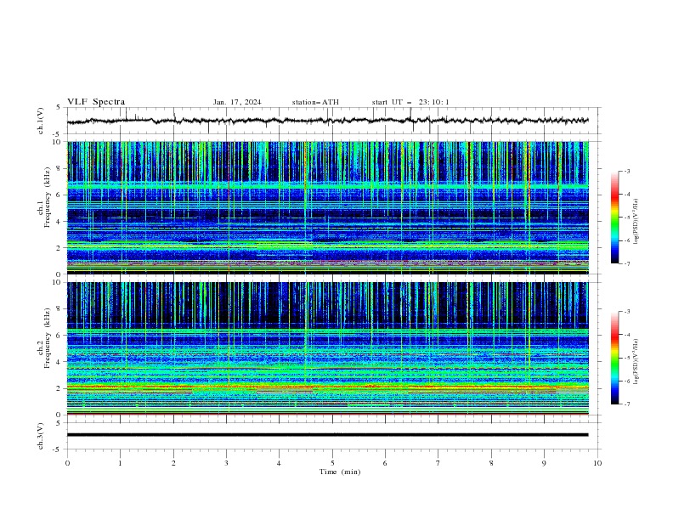The height and width of the screenshot is (520, 673).
Task: Click the "ch.1(V)" waveform axis label
Action: pyautogui.click(x=41, y=121)
